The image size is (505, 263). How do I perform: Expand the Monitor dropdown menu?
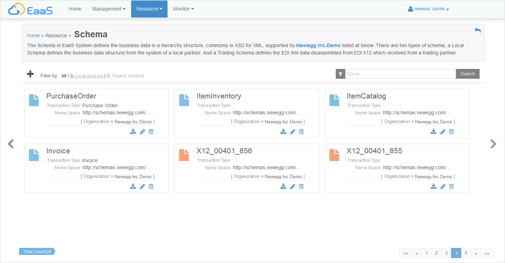tap(183, 9)
